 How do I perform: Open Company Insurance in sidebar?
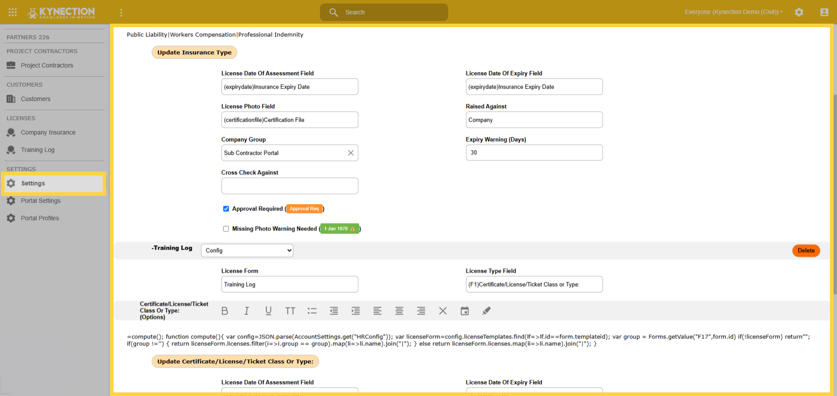48,133
